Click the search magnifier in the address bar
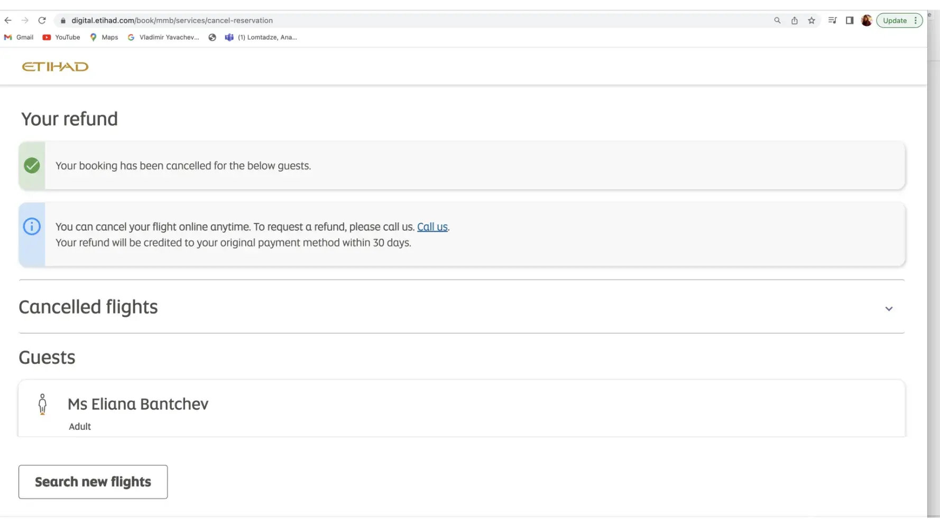The image size is (940, 528). (x=777, y=21)
